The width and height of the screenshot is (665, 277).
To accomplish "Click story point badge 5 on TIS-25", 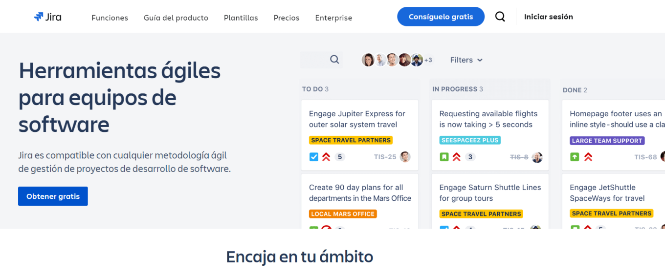I will tap(340, 157).
